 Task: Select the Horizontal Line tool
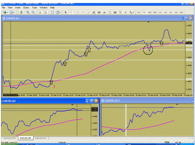click(83, 12)
